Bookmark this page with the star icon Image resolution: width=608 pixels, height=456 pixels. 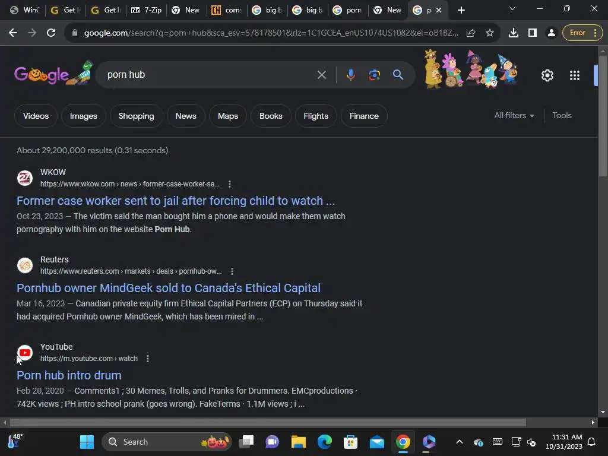click(x=490, y=33)
